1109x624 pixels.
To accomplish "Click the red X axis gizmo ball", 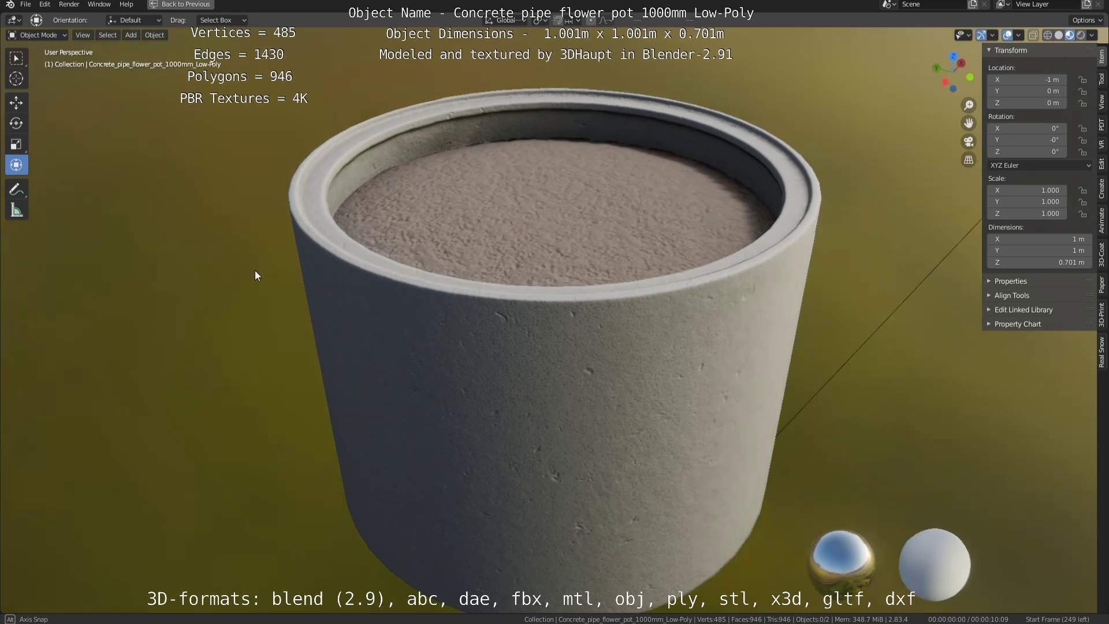I will pos(961,63).
